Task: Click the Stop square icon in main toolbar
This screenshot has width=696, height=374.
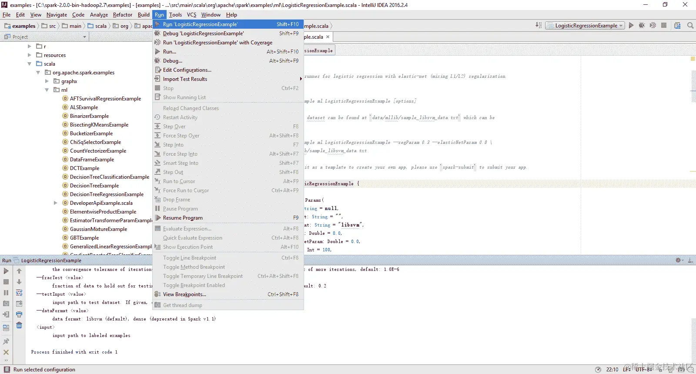Action: tap(664, 26)
